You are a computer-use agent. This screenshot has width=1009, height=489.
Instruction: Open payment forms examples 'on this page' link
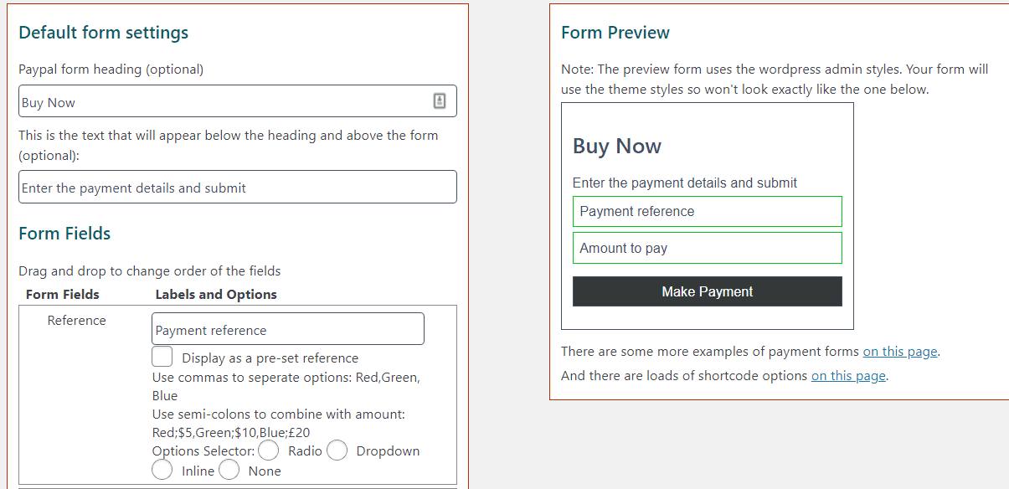900,352
